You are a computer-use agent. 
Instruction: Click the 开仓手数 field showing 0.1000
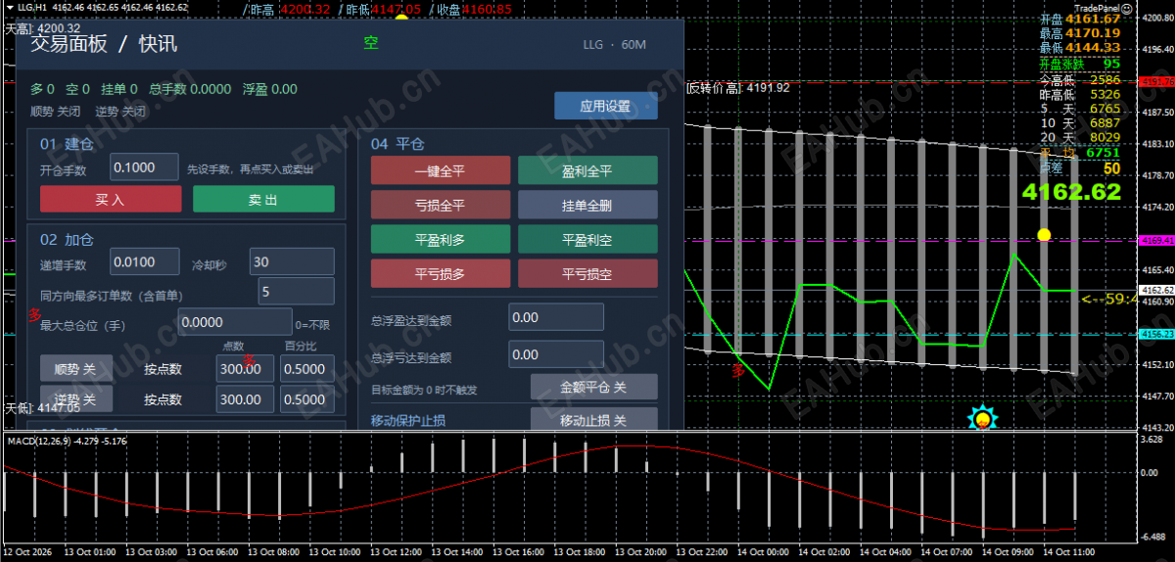click(x=144, y=167)
